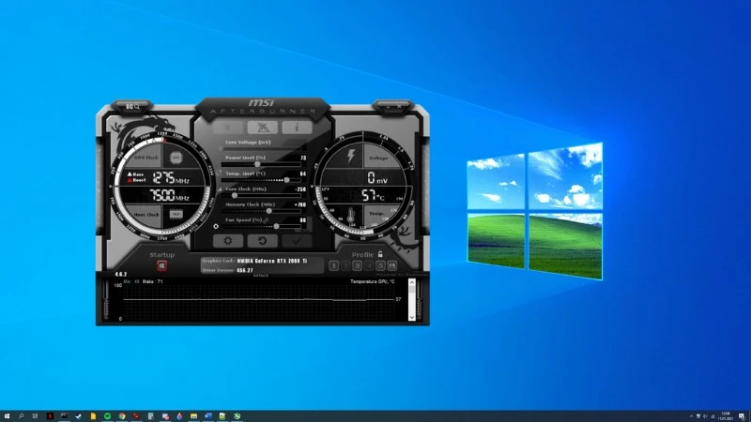Click the MEM chip icon in left gauge
This screenshot has height=422, width=751.
click(176, 214)
